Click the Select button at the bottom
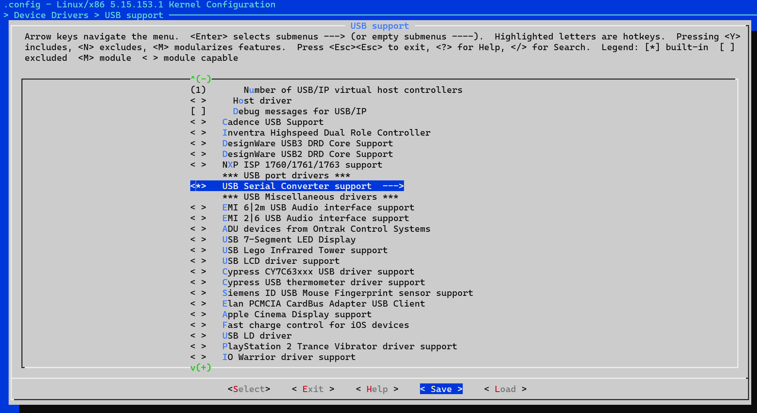 point(249,389)
